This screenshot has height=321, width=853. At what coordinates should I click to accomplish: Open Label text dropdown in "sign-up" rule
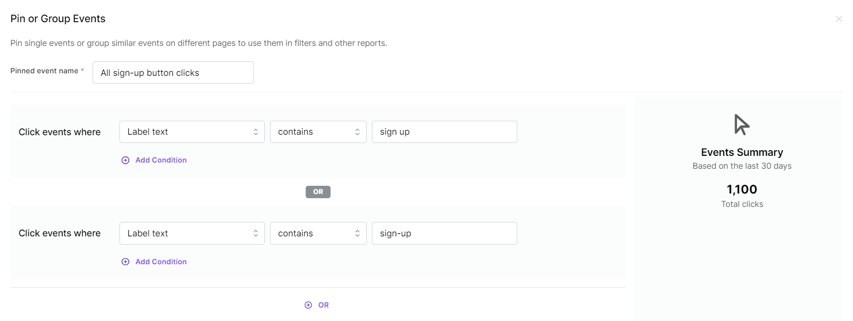[192, 233]
